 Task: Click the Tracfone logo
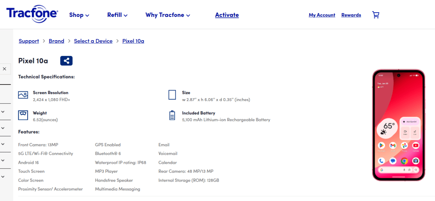(32, 14)
